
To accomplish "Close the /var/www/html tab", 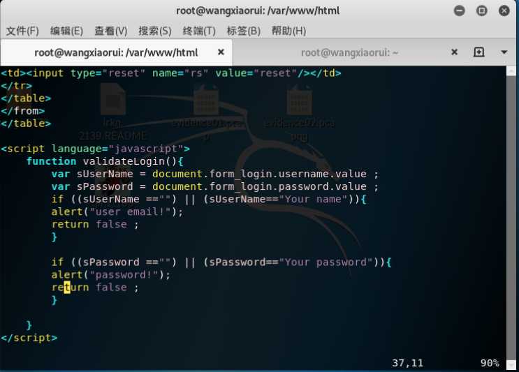I will point(221,52).
